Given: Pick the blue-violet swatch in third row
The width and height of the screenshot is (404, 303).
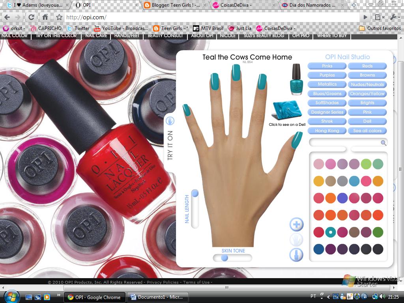Looking at the screenshot, I should pyautogui.click(x=342, y=198).
